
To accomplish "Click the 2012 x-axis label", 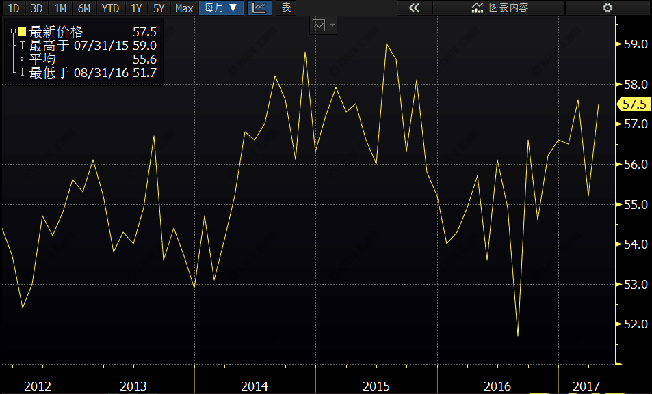I will [x=38, y=386].
